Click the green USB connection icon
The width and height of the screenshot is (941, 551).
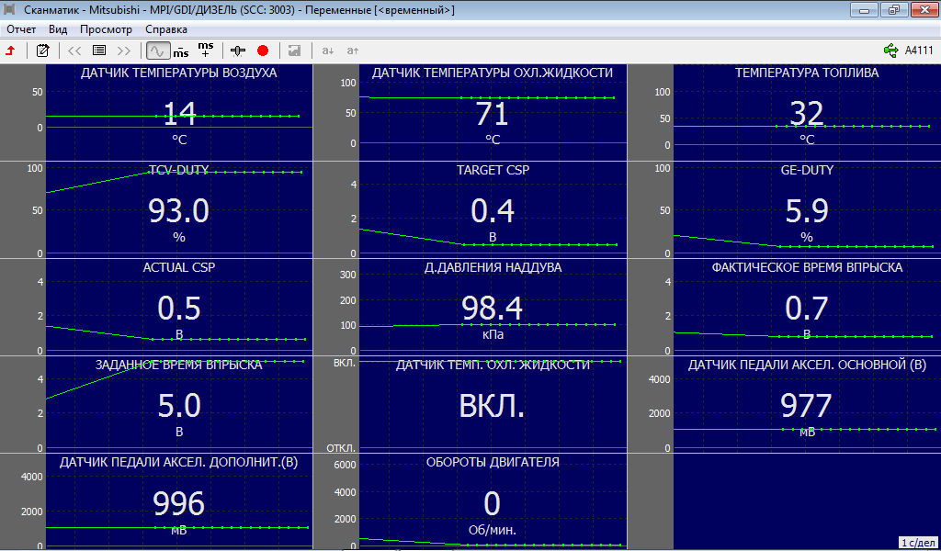point(890,51)
